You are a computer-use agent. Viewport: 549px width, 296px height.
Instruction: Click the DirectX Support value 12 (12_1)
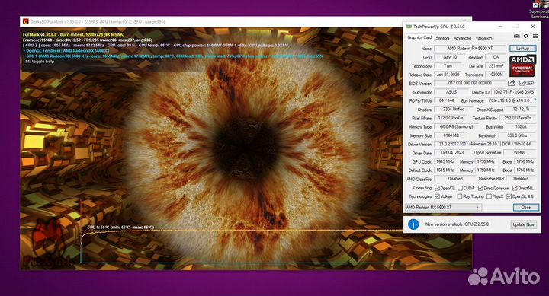(x=521, y=110)
